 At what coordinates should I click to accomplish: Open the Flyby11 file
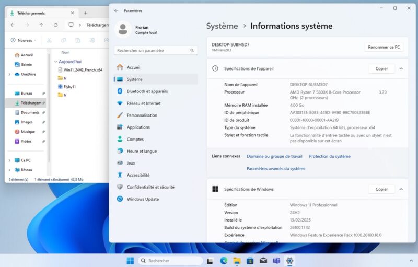click(69, 87)
